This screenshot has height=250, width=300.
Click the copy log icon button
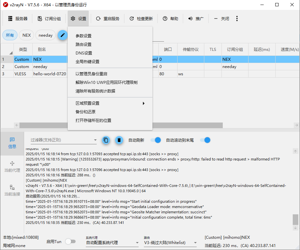pos(106,140)
